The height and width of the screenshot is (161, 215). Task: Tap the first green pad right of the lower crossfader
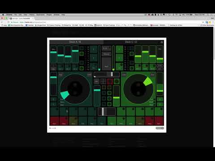(121, 111)
